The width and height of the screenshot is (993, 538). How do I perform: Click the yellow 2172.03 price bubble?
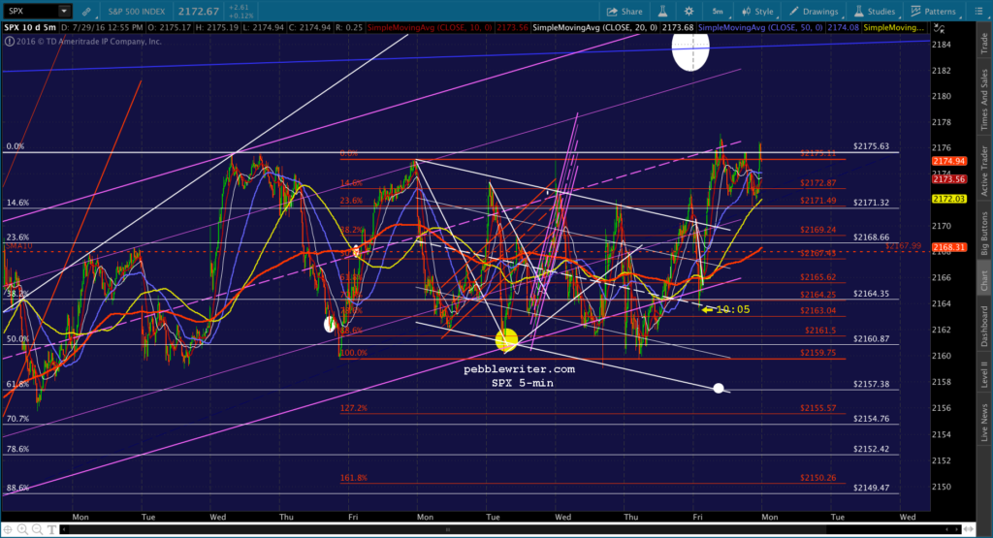click(x=948, y=199)
